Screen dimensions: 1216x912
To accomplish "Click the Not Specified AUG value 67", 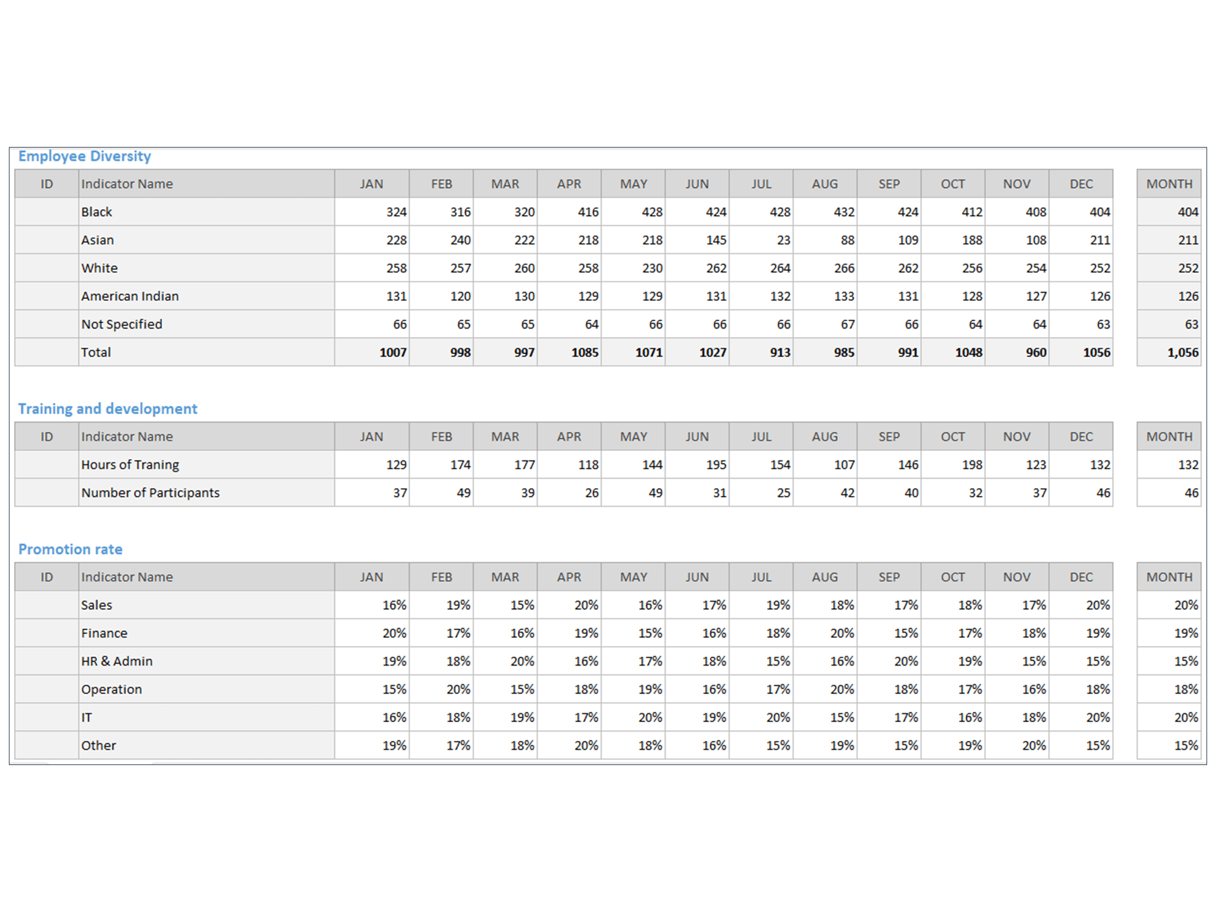I will [x=825, y=324].
